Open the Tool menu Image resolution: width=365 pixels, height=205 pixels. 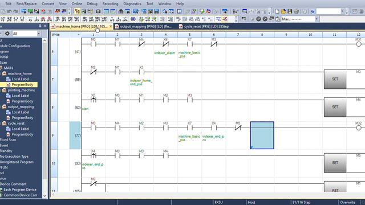pos(149,4)
